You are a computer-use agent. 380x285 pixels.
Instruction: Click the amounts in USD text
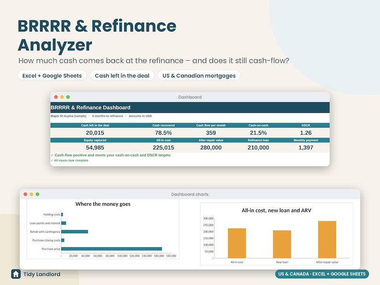pyautogui.click(x=140, y=116)
